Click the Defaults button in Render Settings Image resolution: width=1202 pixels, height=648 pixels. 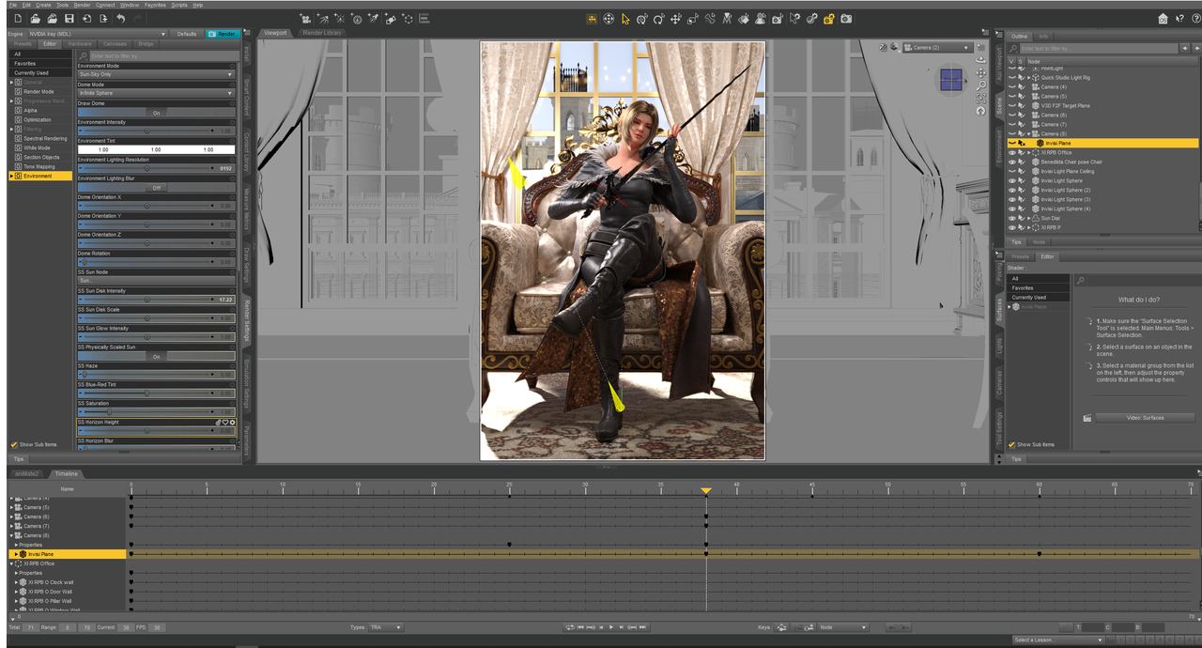click(187, 34)
